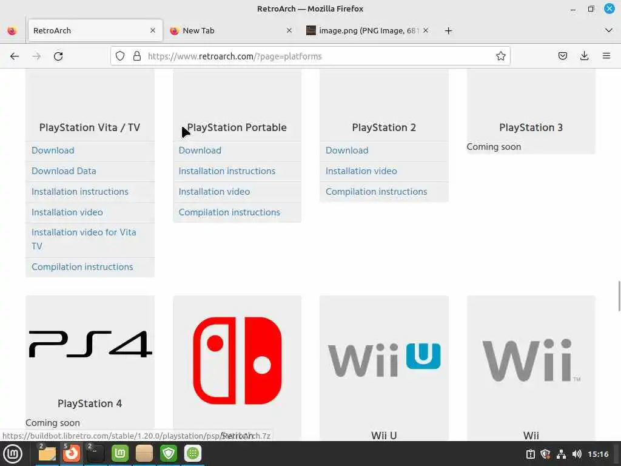Open Download Data link for Vita
Image resolution: width=621 pixels, height=466 pixels.
(64, 171)
